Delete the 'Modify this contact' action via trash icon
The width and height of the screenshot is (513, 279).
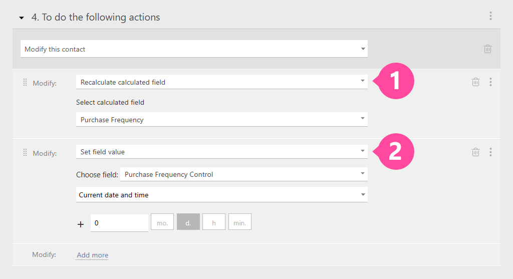pyautogui.click(x=487, y=49)
